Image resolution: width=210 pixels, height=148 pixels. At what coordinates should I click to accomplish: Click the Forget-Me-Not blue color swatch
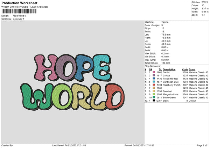(x=154, y=79)
